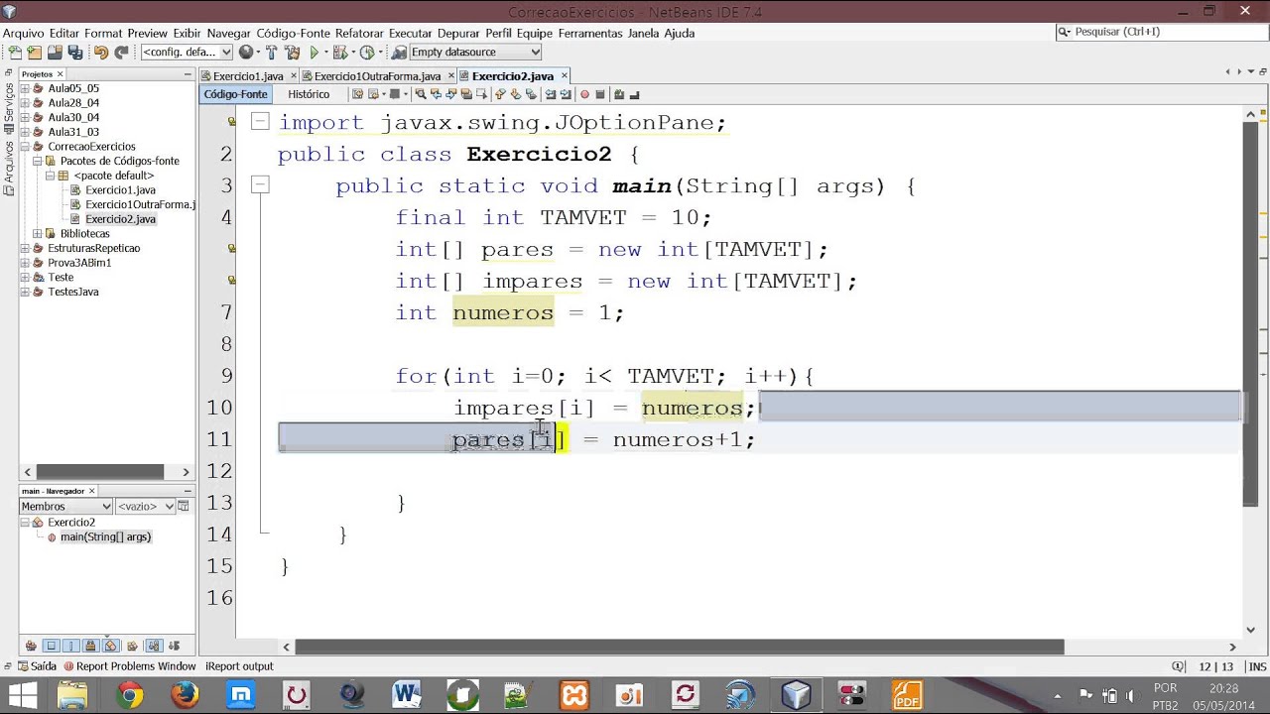
Task: Toggle Fully Qualified Names in Navigator
Action: coord(132,646)
